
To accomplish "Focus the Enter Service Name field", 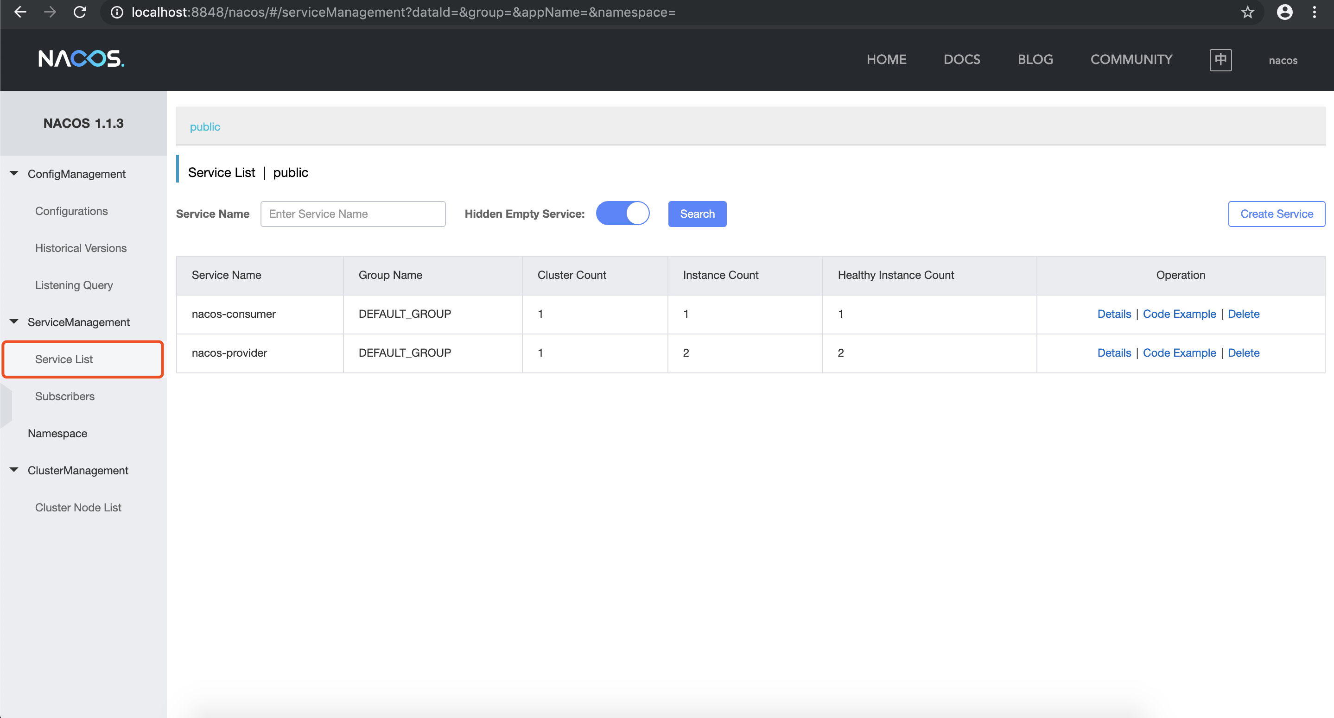I will 353,214.
